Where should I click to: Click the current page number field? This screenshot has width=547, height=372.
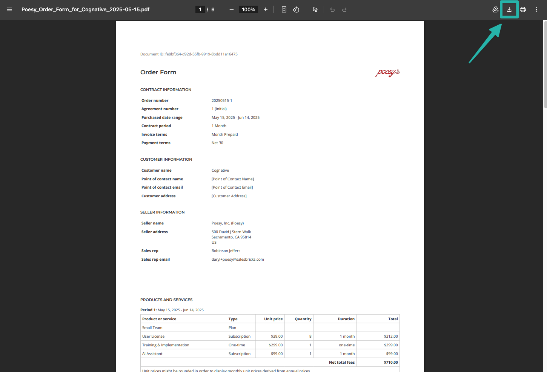200,9
